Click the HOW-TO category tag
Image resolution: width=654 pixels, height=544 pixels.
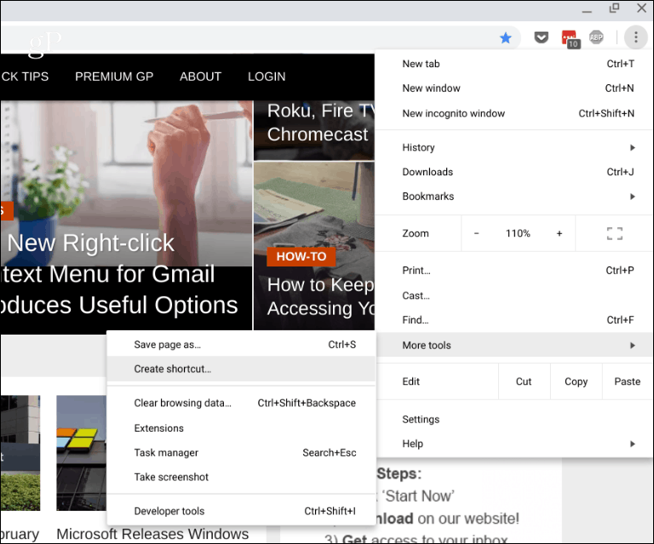301,256
